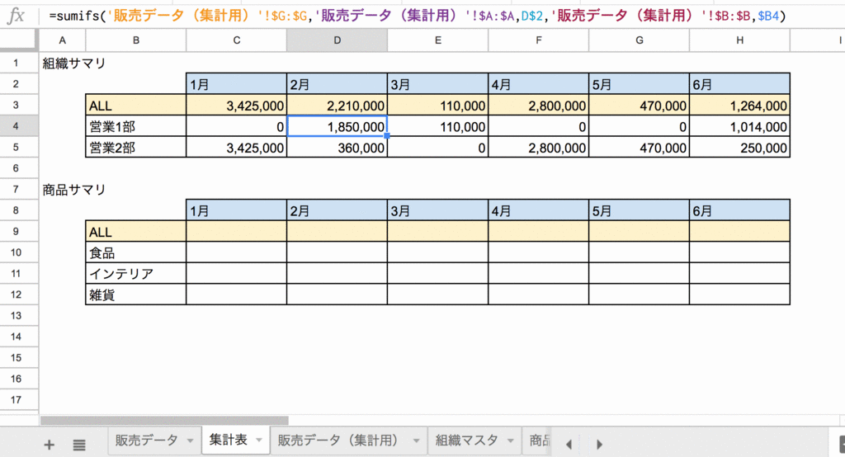Select the ALL cell in 商品サマリ table
Screen dimensions: 845x457
[136, 231]
